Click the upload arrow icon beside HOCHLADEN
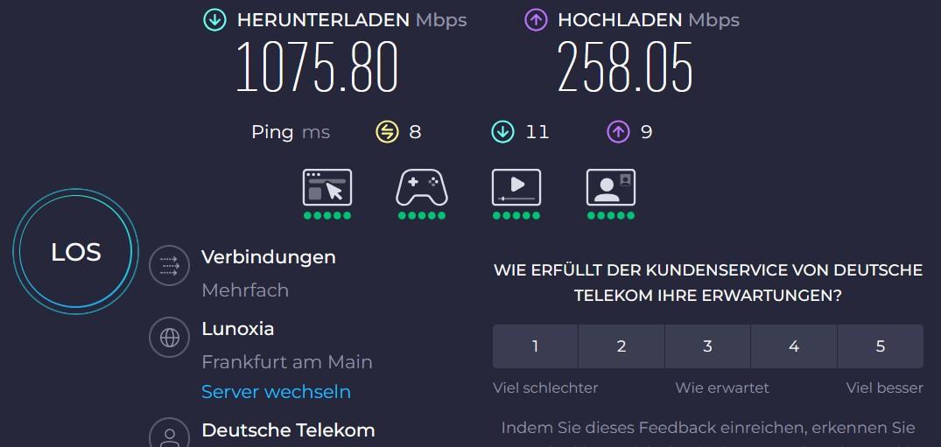 click(536, 20)
